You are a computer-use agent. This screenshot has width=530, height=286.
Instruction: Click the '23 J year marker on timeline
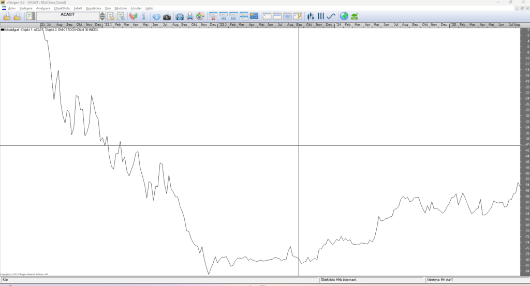coord(223,25)
